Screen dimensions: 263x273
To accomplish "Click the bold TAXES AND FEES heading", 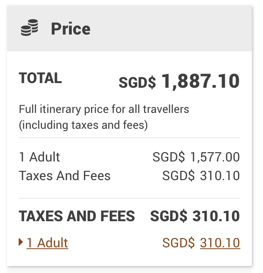I will point(76,216).
